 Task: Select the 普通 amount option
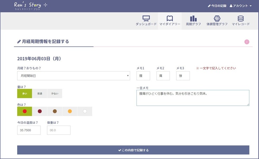click(39, 93)
